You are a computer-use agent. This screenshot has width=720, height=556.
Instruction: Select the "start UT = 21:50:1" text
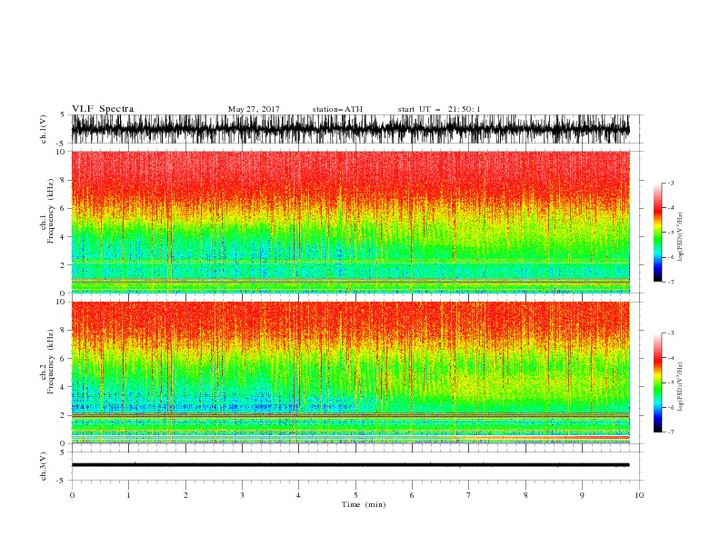pos(439,109)
